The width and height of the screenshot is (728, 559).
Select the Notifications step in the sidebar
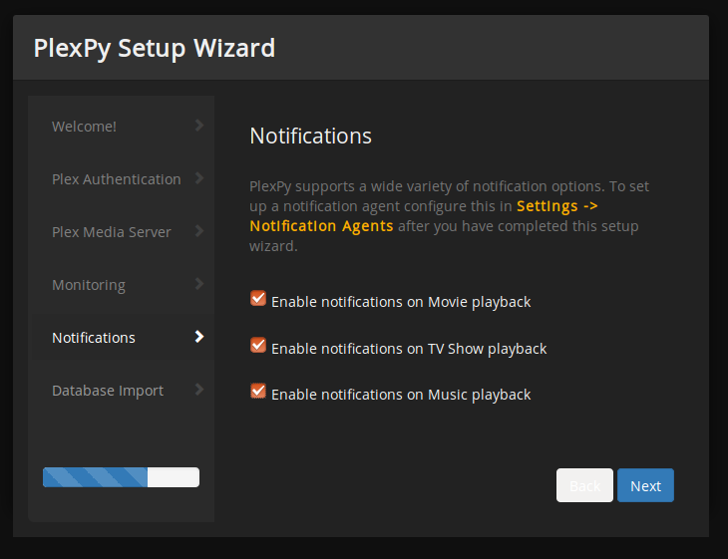pos(122,337)
